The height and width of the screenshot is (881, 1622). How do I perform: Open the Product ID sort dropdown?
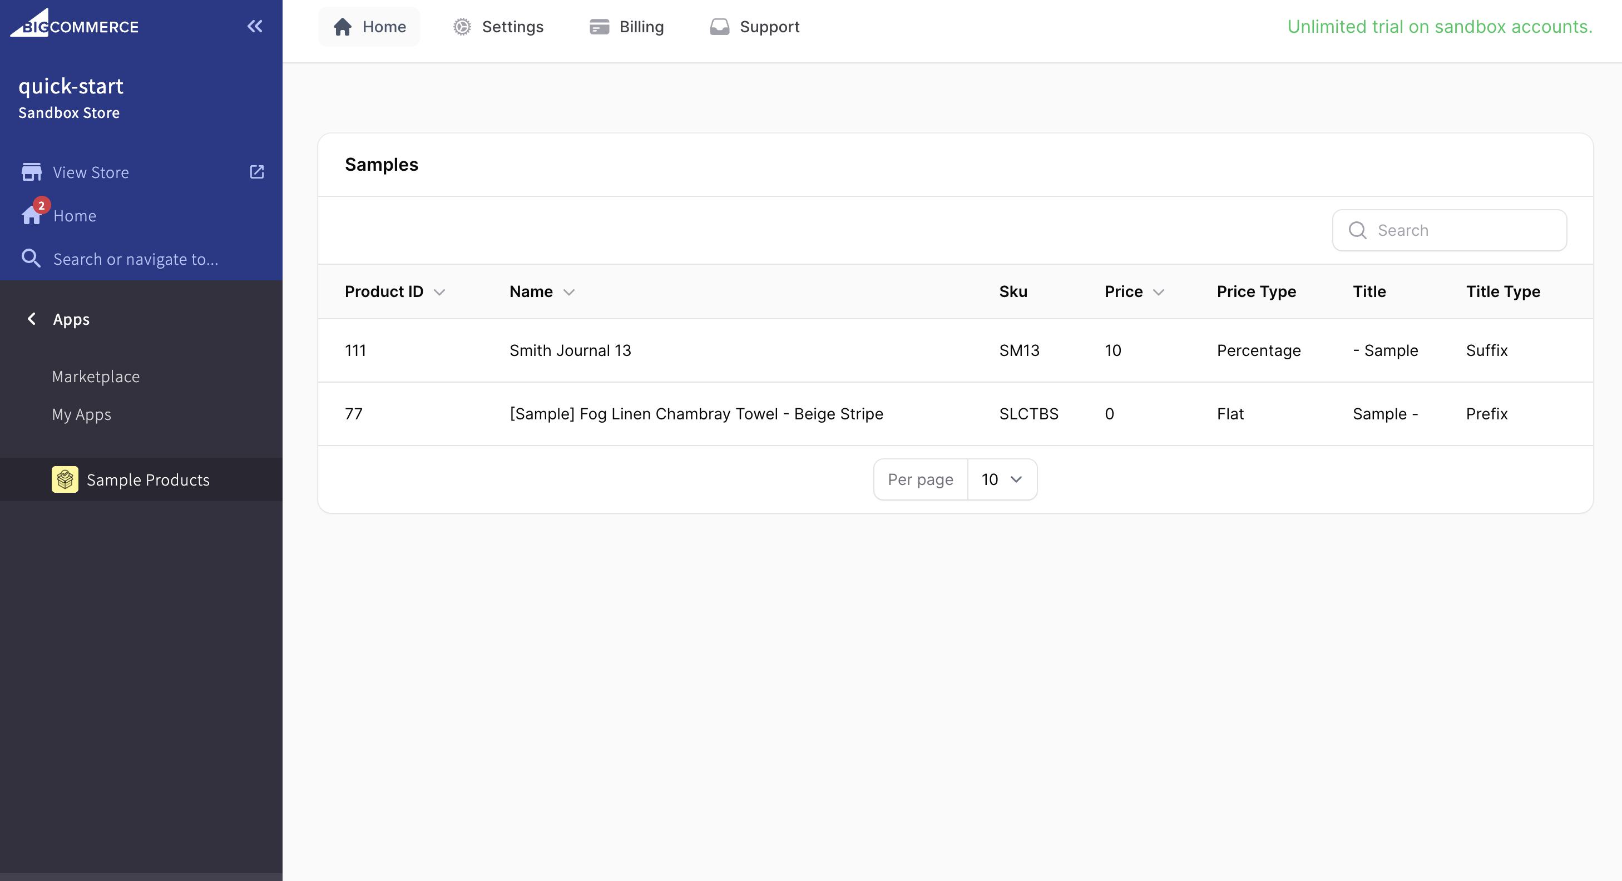[x=440, y=291]
